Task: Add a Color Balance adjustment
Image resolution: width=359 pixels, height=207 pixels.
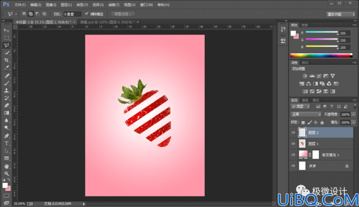Action: [309, 84]
